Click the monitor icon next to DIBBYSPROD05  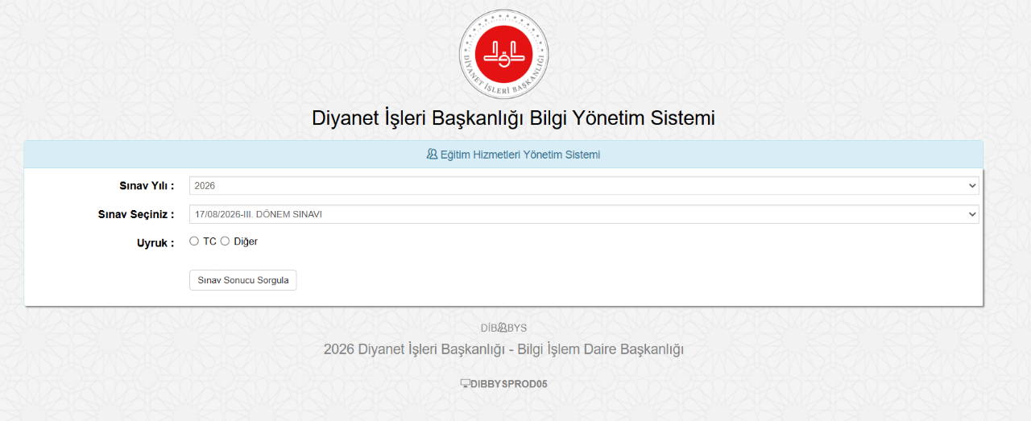point(465,384)
